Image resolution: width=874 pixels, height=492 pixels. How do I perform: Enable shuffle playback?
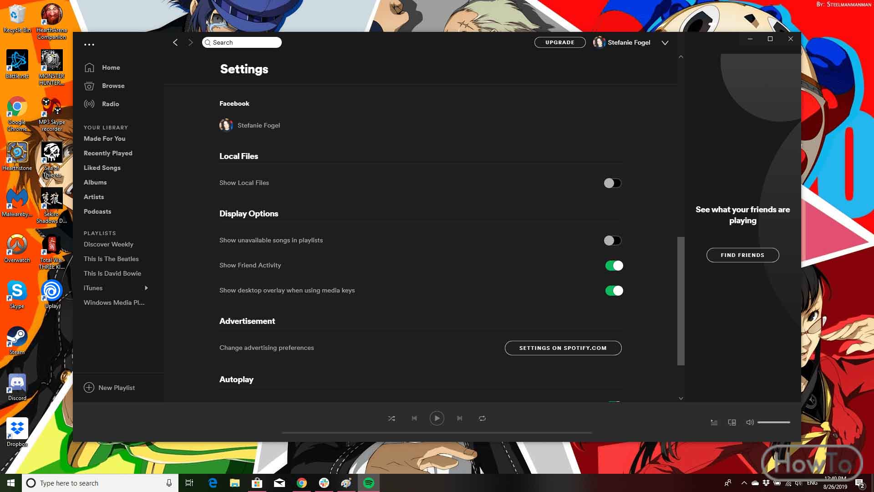tap(391, 418)
